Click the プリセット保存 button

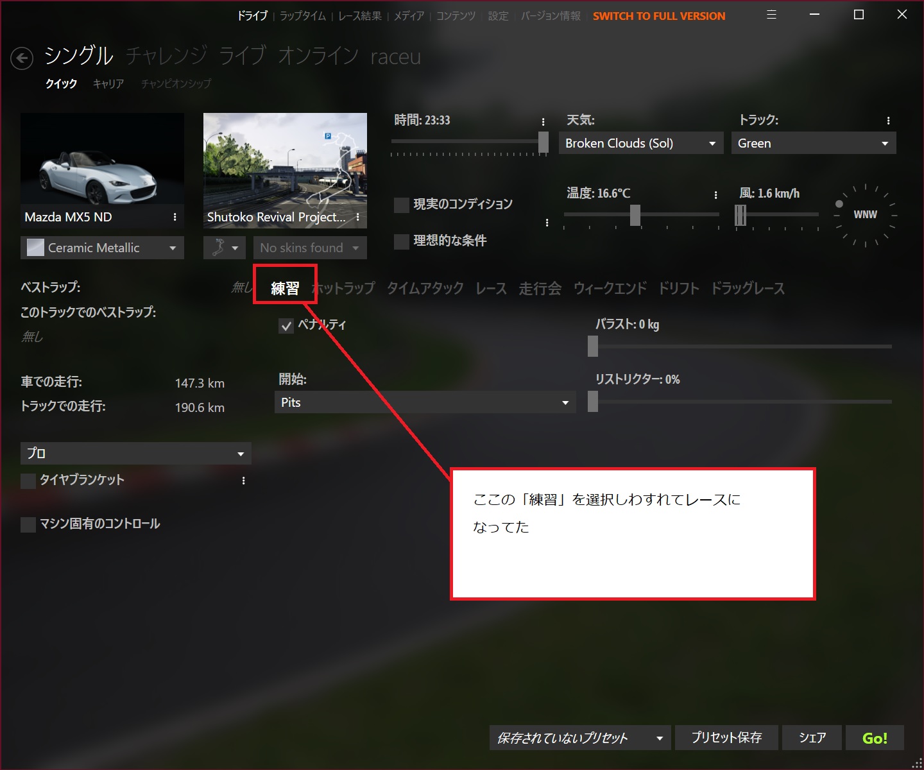tap(726, 738)
